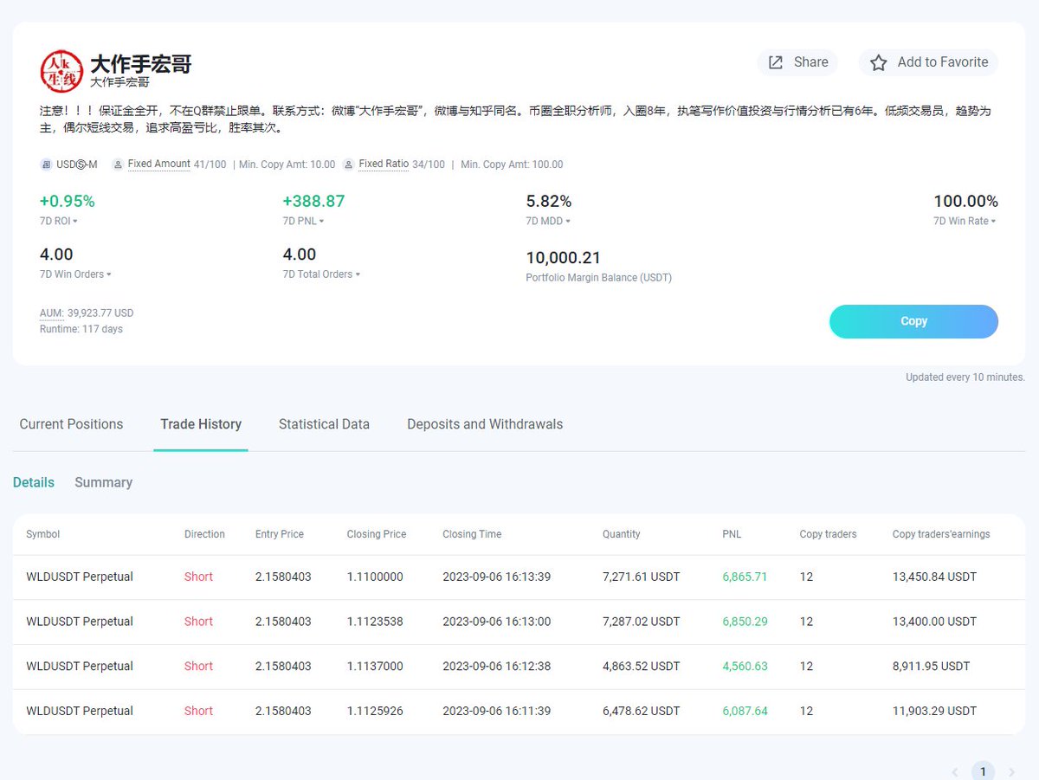Click the Share button label

810,62
